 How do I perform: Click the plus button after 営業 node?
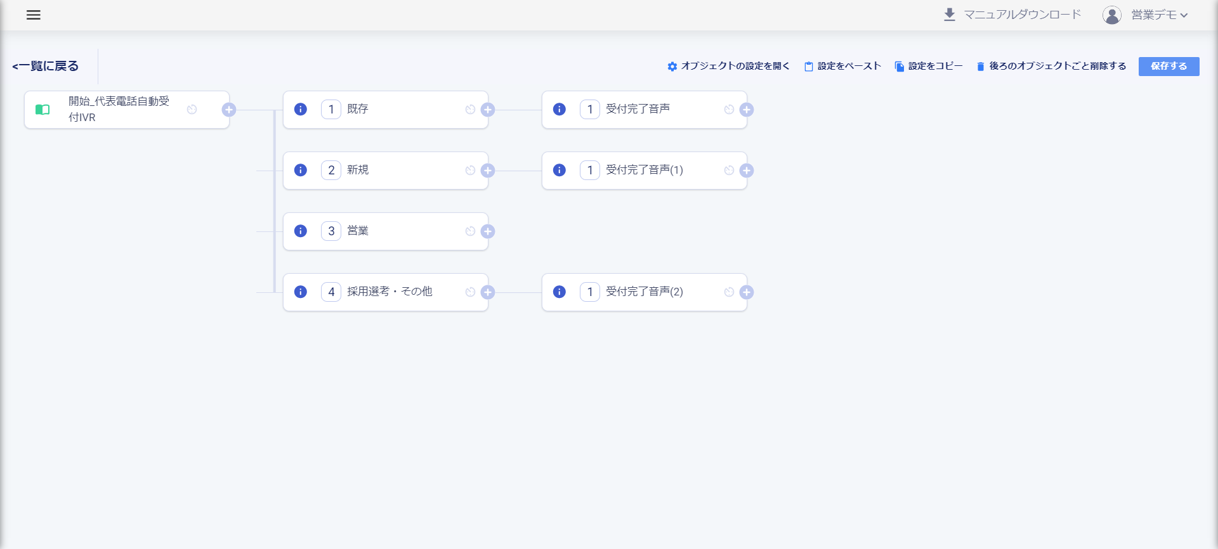pyautogui.click(x=488, y=231)
